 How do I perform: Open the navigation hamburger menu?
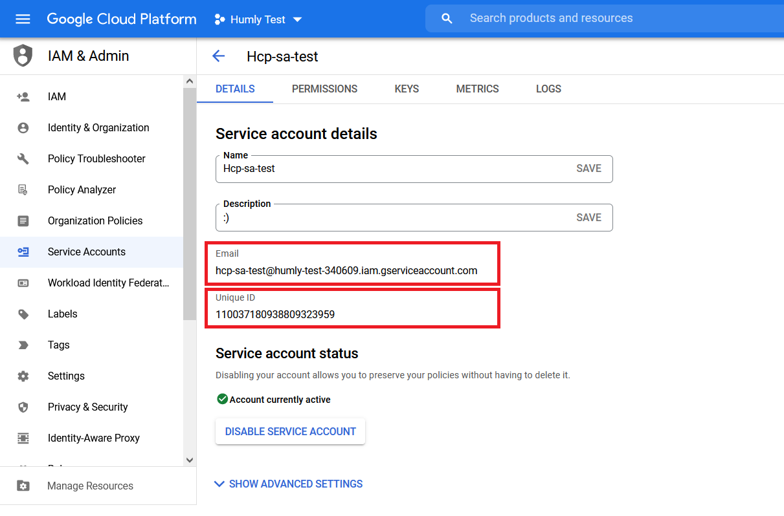tap(23, 18)
